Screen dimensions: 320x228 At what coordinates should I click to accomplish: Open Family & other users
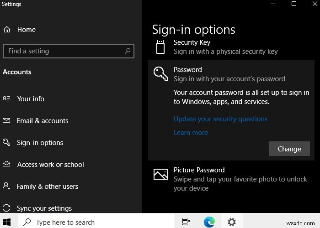click(48, 187)
